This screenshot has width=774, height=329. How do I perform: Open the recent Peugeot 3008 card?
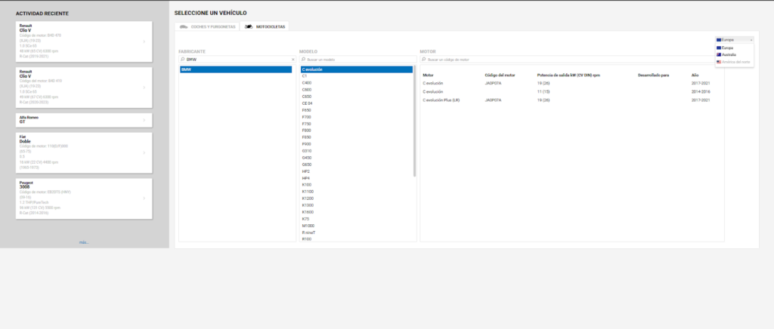pyautogui.click(x=83, y=198)
